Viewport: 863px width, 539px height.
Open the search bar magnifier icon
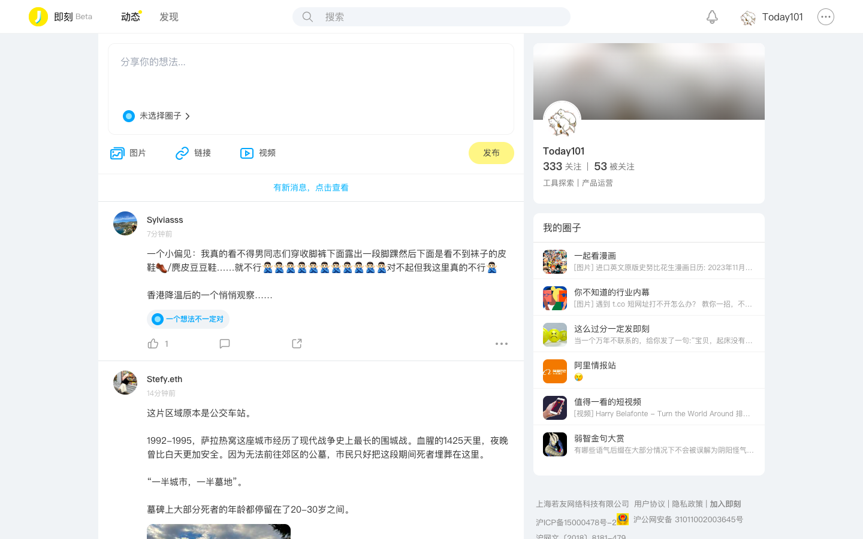coord(307,17)
